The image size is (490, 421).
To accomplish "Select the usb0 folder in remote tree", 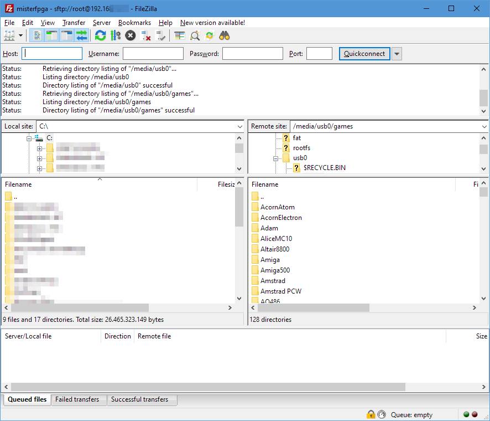I will coord(300,158).
